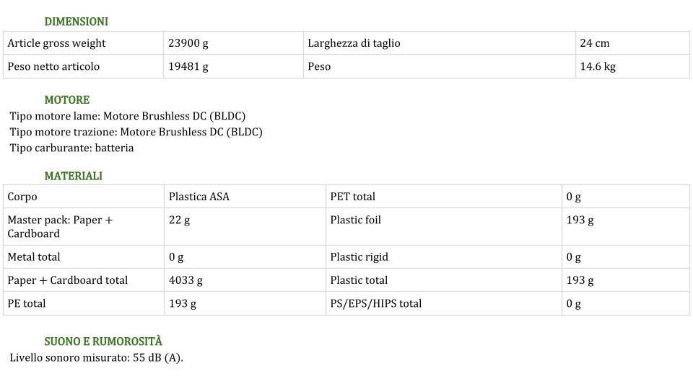Screen dimensions: 693x389
Task: Select the Peso netto articolo cell
Action: pyautogui.click(x=83, y=66)
